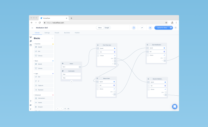Collapse the Advanced blocks section
The height and width of the screenshot is (127, 208).
click(35, 95)
